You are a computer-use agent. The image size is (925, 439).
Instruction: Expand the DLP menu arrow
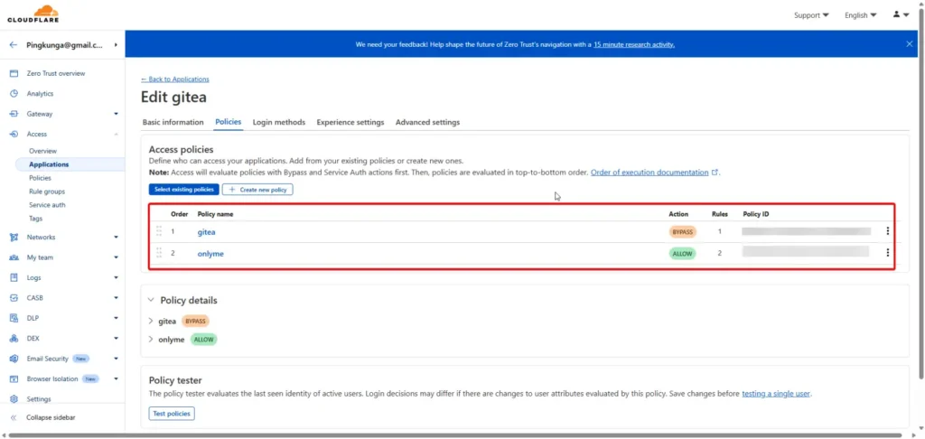(117, 318)
